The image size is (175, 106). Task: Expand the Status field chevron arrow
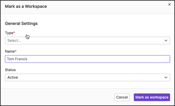[x=166, y=77]
